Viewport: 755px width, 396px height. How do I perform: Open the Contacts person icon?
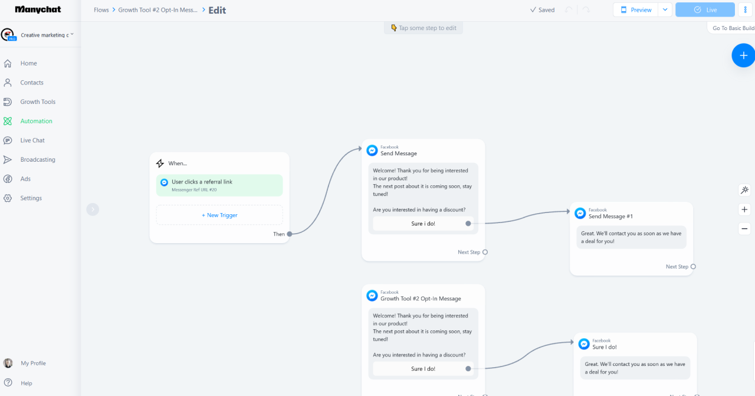coord(8,83)
